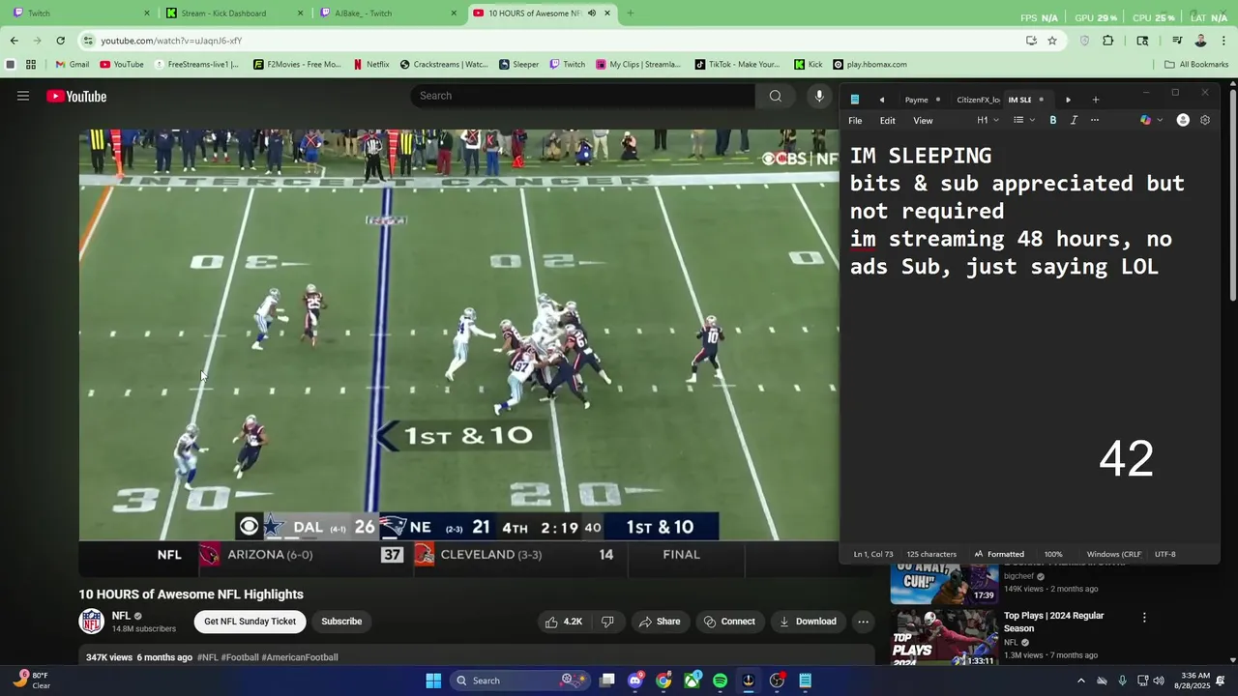Image resolution: width=1238 pixels, height=696 pixels.
Task: Click the Connect button
Action: click(x=729, y=622)
